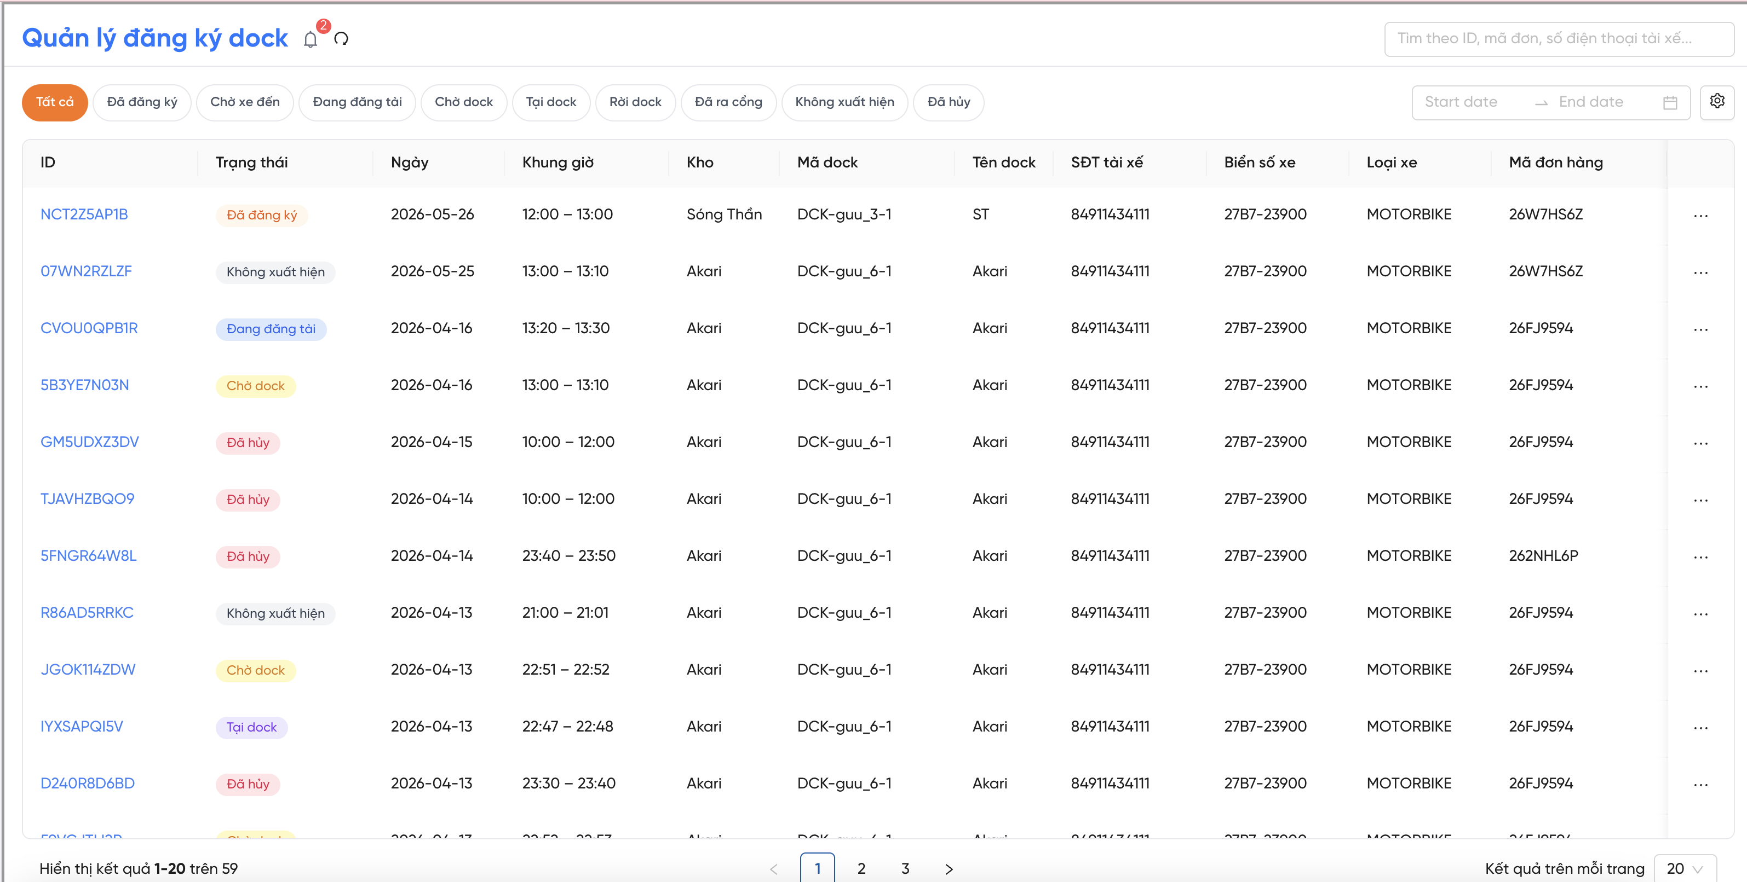Open the date range calendar icon
The height and width of the screenshot is (882, 1747).
tap(1670, 102)
